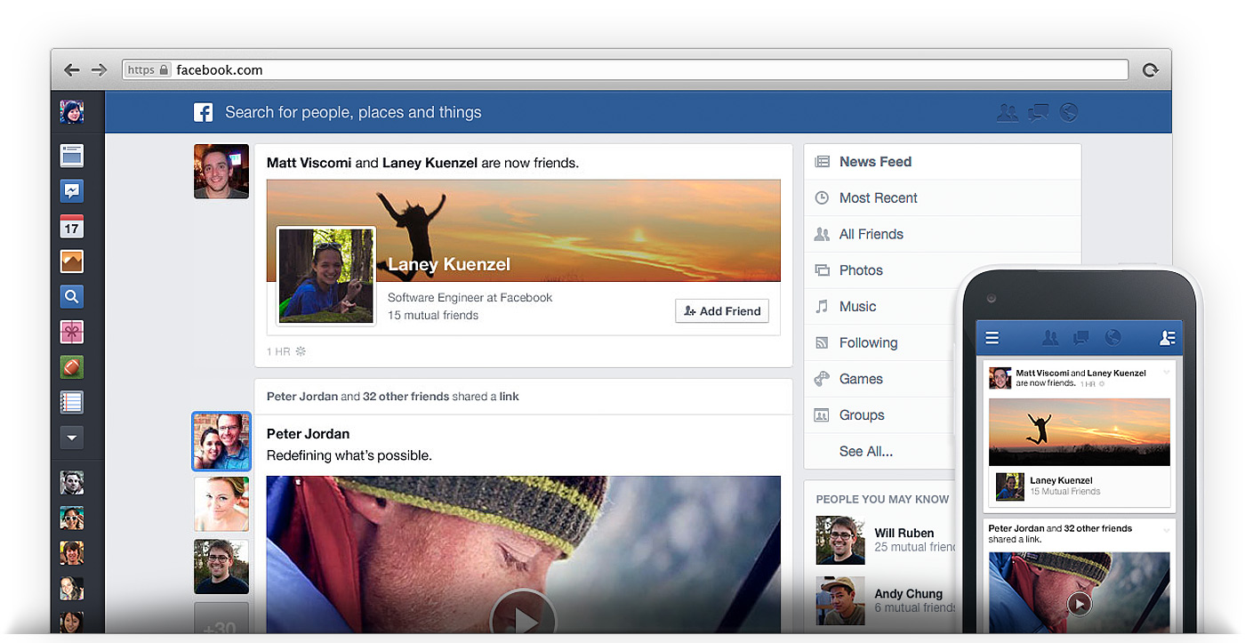Reload the page with the refresh icon
This screenshot has width=1245, height=643.
pyautogui.click(x=1150, y=70)
